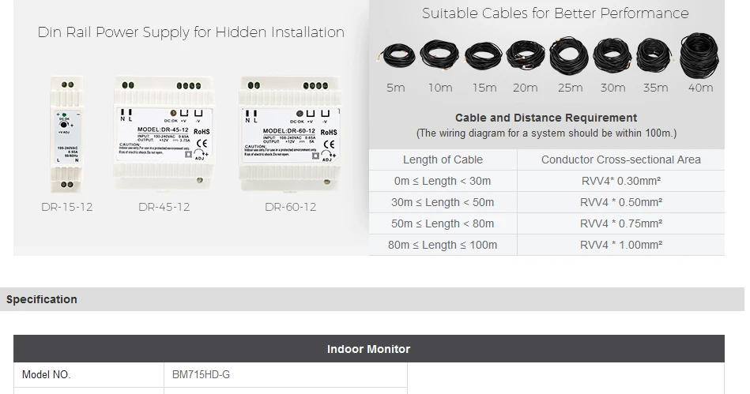Click the 20m cable coil image
The image size is (750, 394).
(x=526, y=55)
